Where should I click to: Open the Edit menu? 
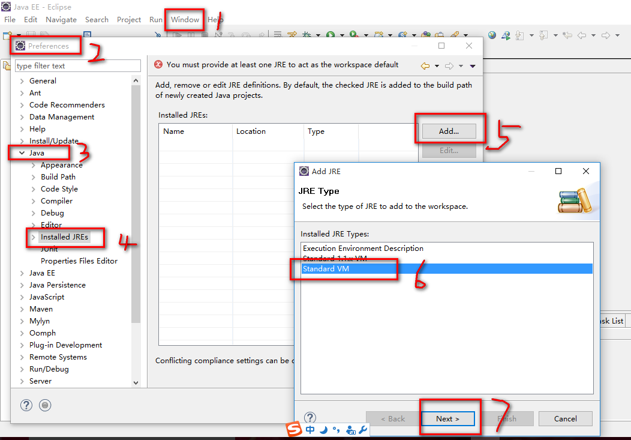pyautogui.click(x=31, y=19)
